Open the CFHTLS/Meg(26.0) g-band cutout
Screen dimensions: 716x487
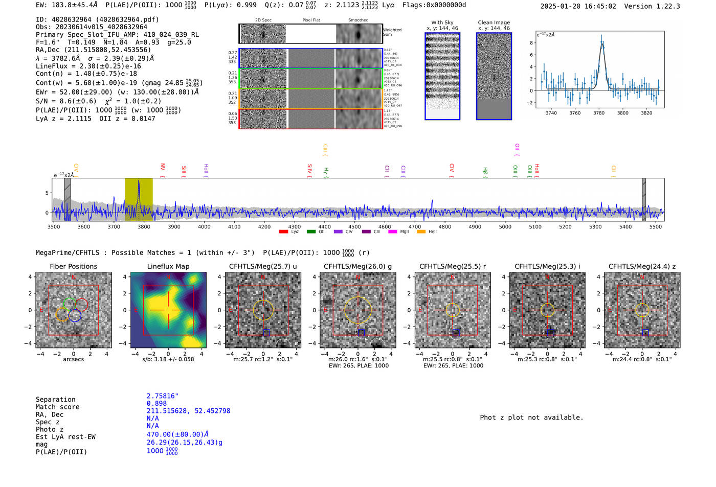coord(358,310)
